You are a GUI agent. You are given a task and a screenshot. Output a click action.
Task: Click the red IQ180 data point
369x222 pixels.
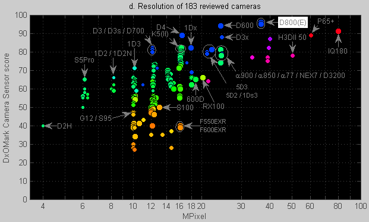point(338,31)
